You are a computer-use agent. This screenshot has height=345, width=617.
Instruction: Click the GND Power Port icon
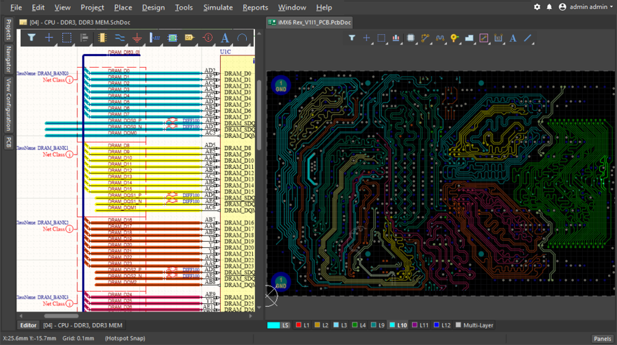click(x=137, y=38)
